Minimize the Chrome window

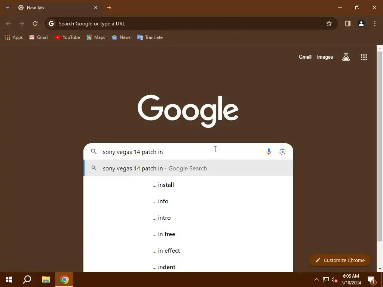click(x=340, y=7)
